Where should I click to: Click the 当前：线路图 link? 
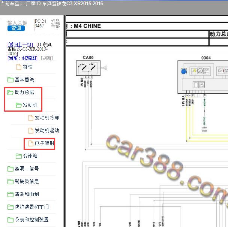[x=22, y=58]
